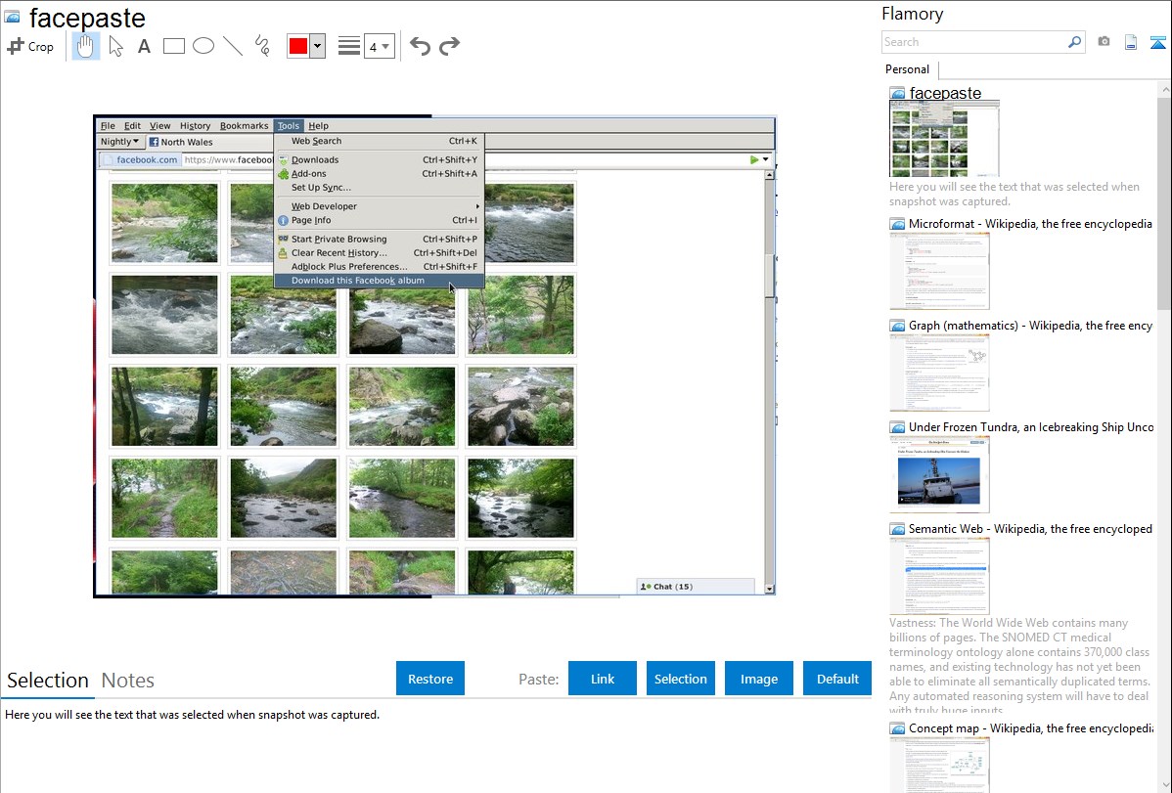The width and height of the screenshot is (1172, 793).
Task: Click the blue icon at the panel's top-right corner
Action: [1157, 42]
